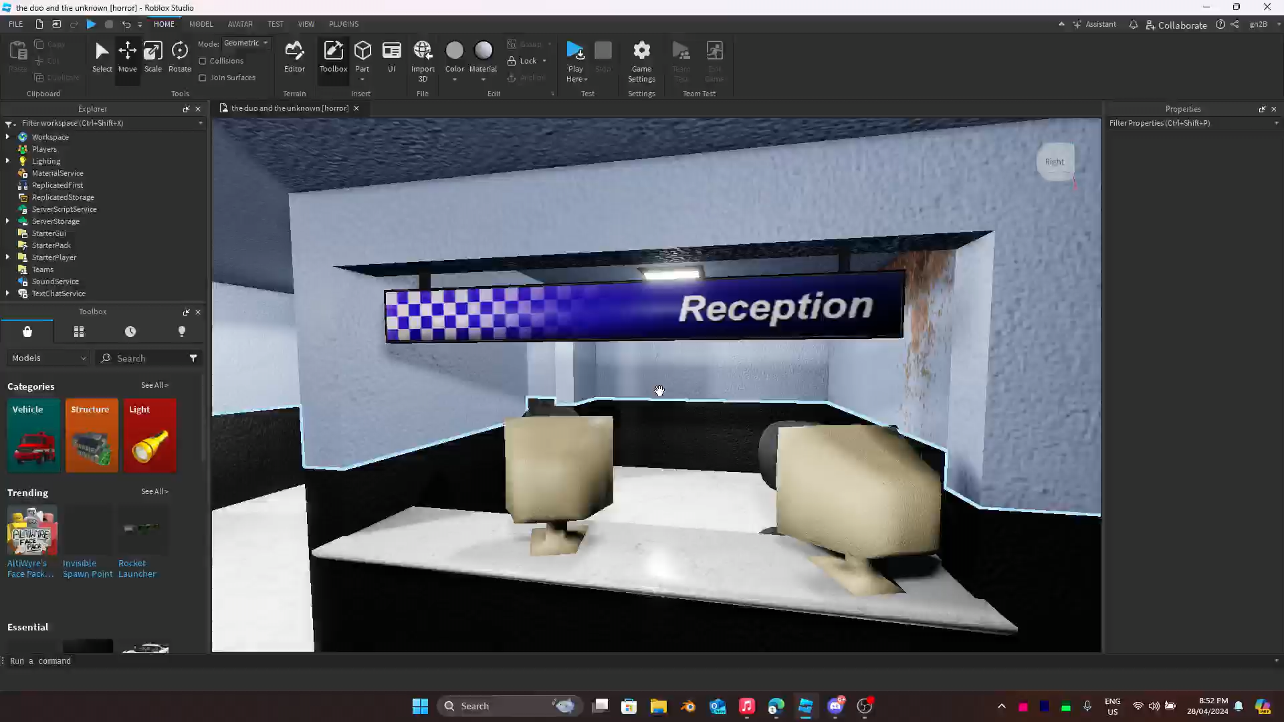This screenshot has height=722, width=1284.
Task: Open the PLUGINS ribbon tab
Action: (344, 24)
